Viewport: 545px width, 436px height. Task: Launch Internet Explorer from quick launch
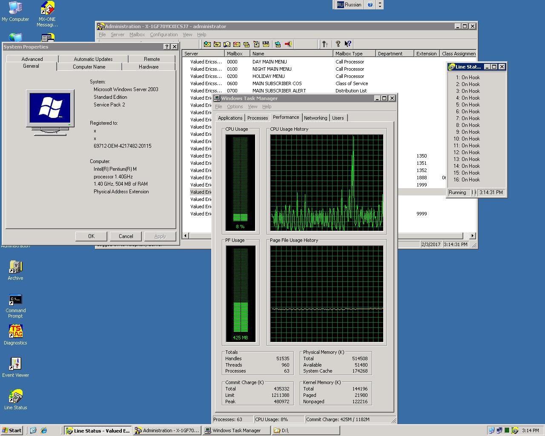click(x=44, y=430)
